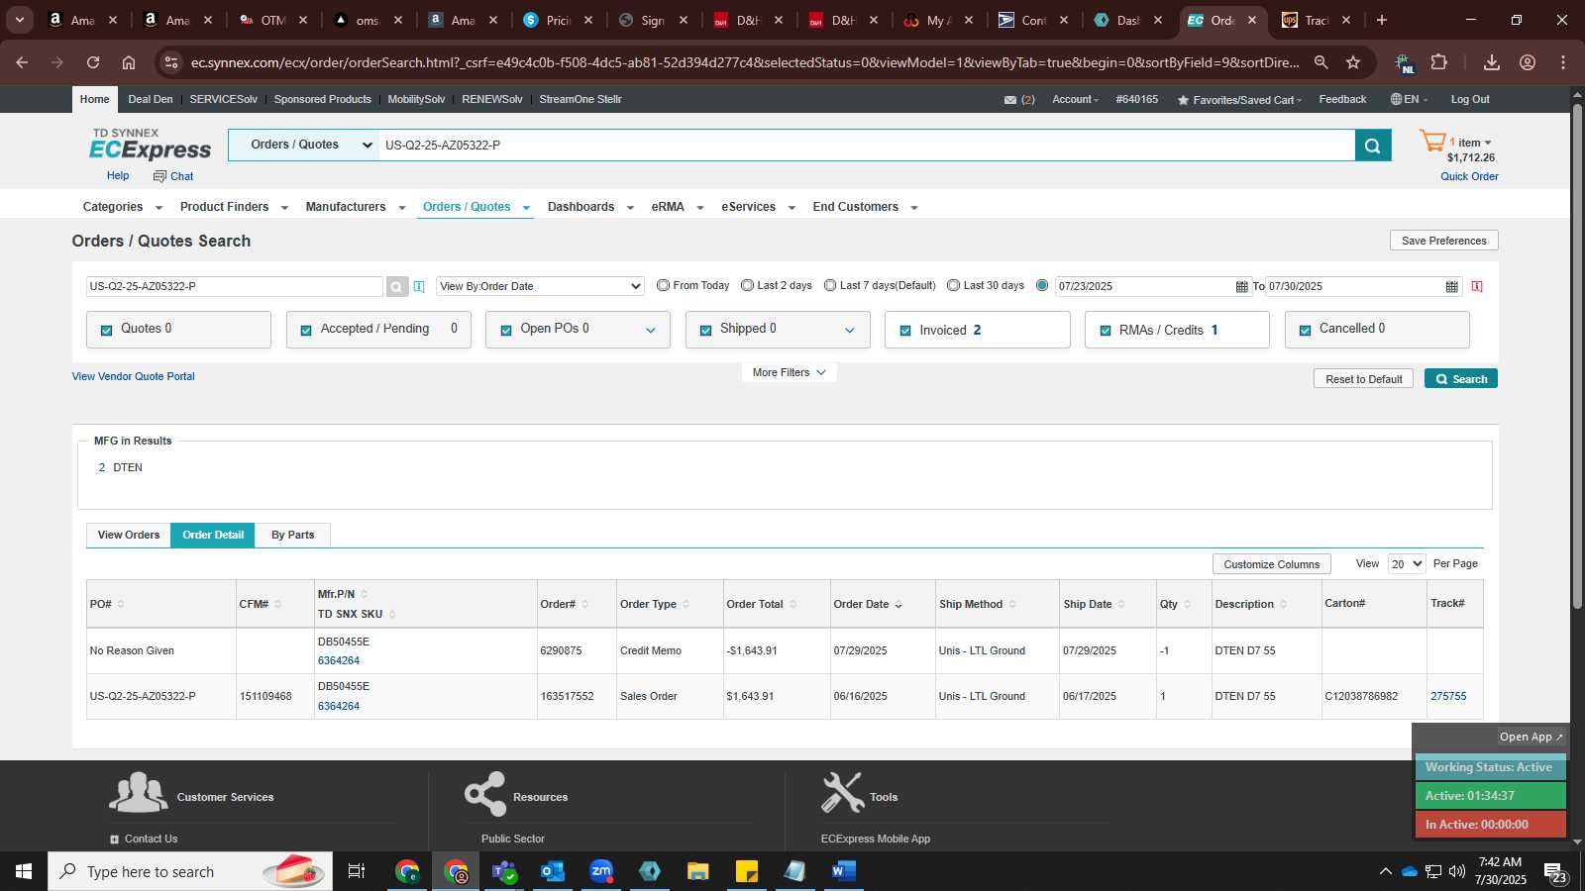Click the teal magnifier search button

1372,146
